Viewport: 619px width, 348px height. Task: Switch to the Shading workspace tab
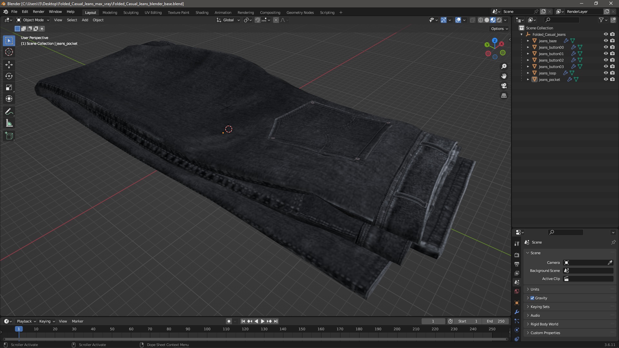(202, 13)
